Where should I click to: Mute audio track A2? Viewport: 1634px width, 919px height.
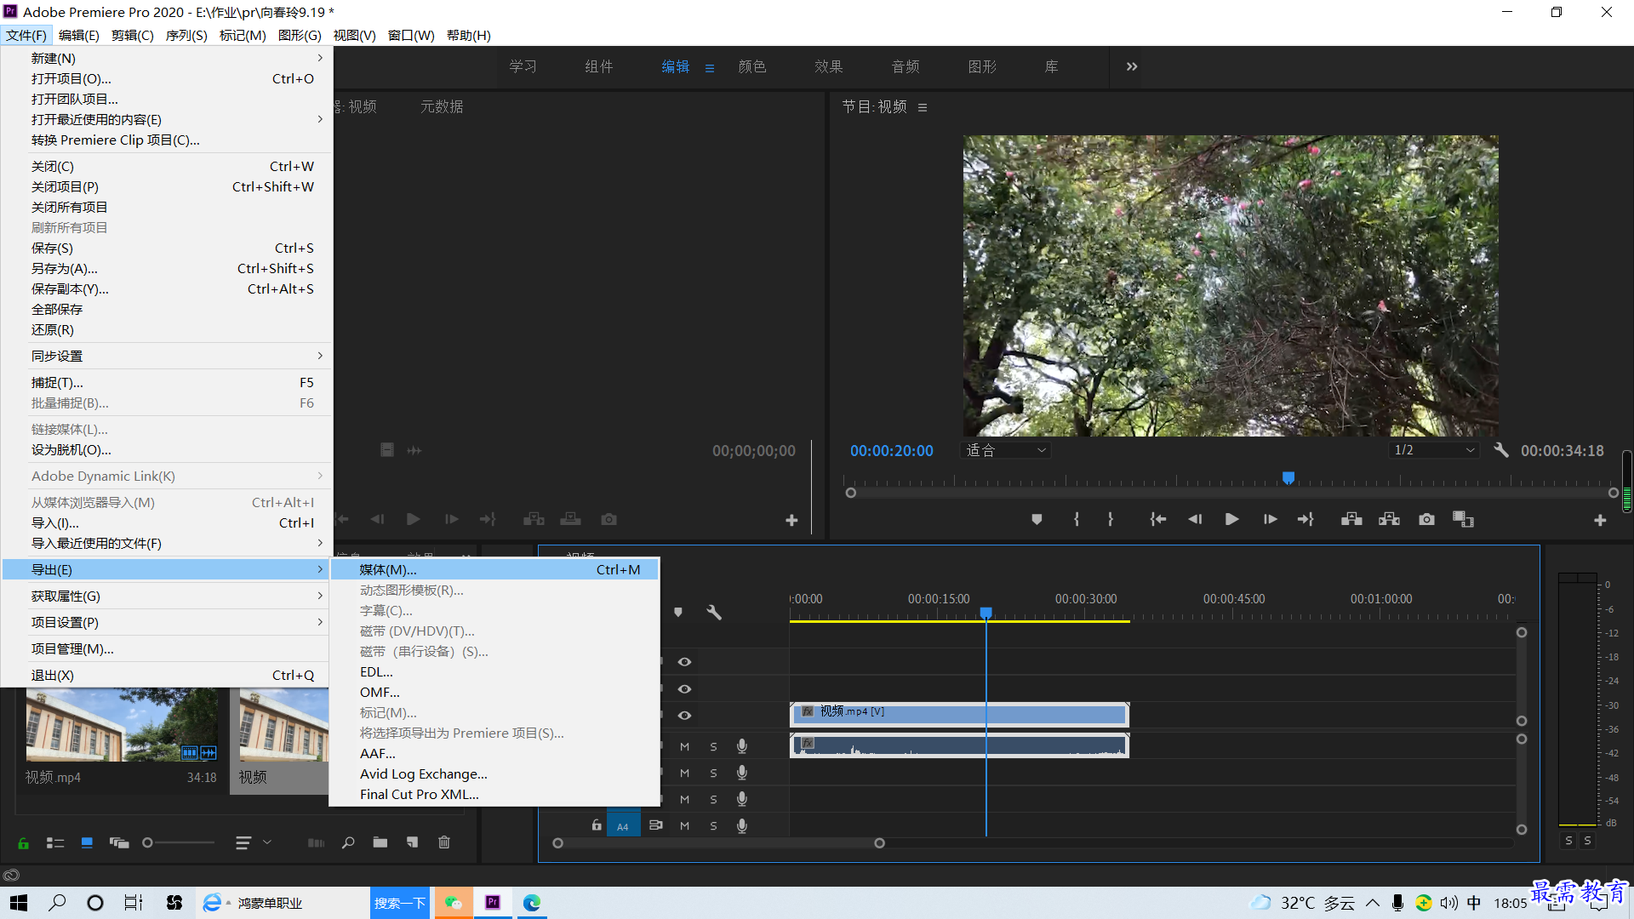(x=684, y=773)
